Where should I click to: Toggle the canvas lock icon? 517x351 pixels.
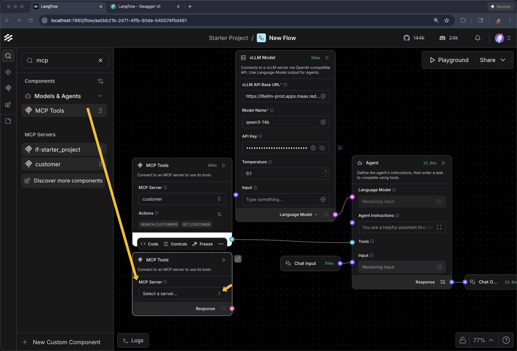tap(463, 340)
